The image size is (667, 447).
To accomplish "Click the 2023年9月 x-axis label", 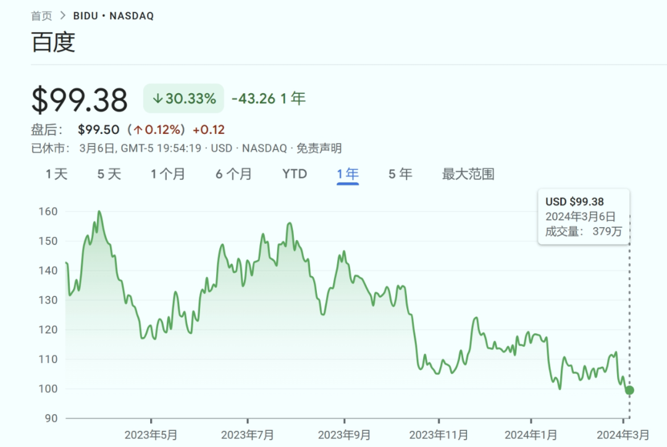I will [x=345, y=435].
